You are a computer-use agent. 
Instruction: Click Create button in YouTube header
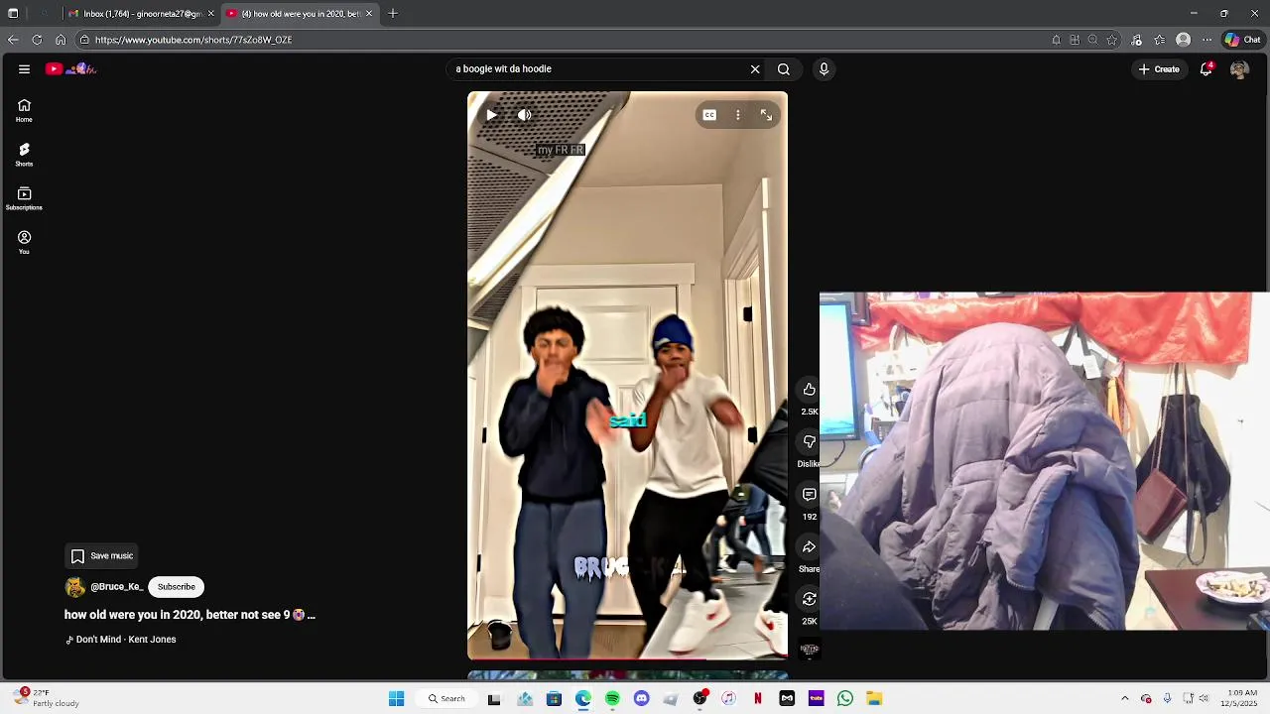click(1159, 69)
